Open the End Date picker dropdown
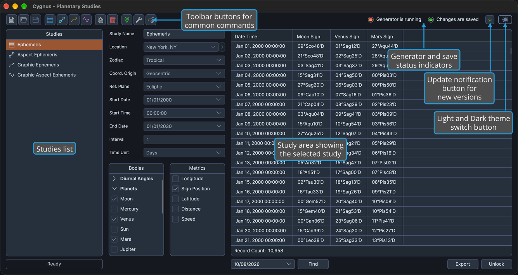518x275 pixels. 184,126
